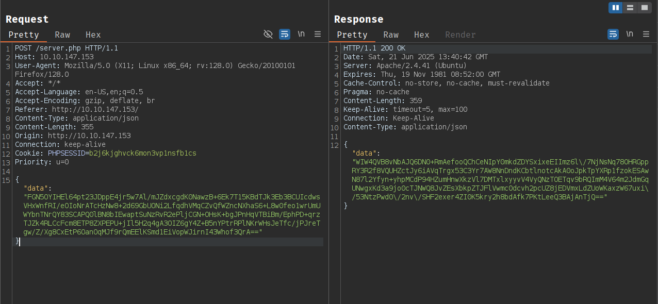The height and width of the screenshot is (304, 658).
Task: Select the Response Pretty tab
Action: point(352,35)
